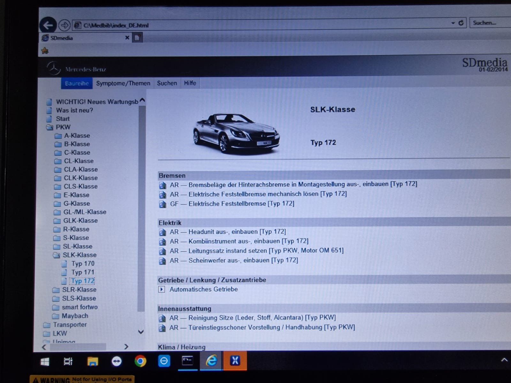Click document icon beside Headunit aus-, einbauen
The width and height of the screenshot is (511, 383).
[x=163, y=232]
